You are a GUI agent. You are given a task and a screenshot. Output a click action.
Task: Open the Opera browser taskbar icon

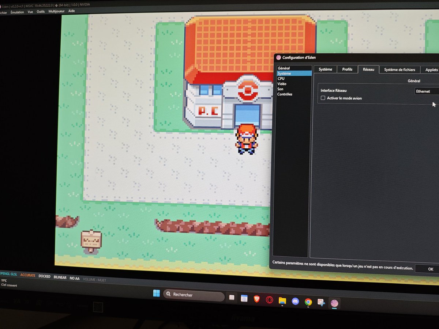point(269,300)
